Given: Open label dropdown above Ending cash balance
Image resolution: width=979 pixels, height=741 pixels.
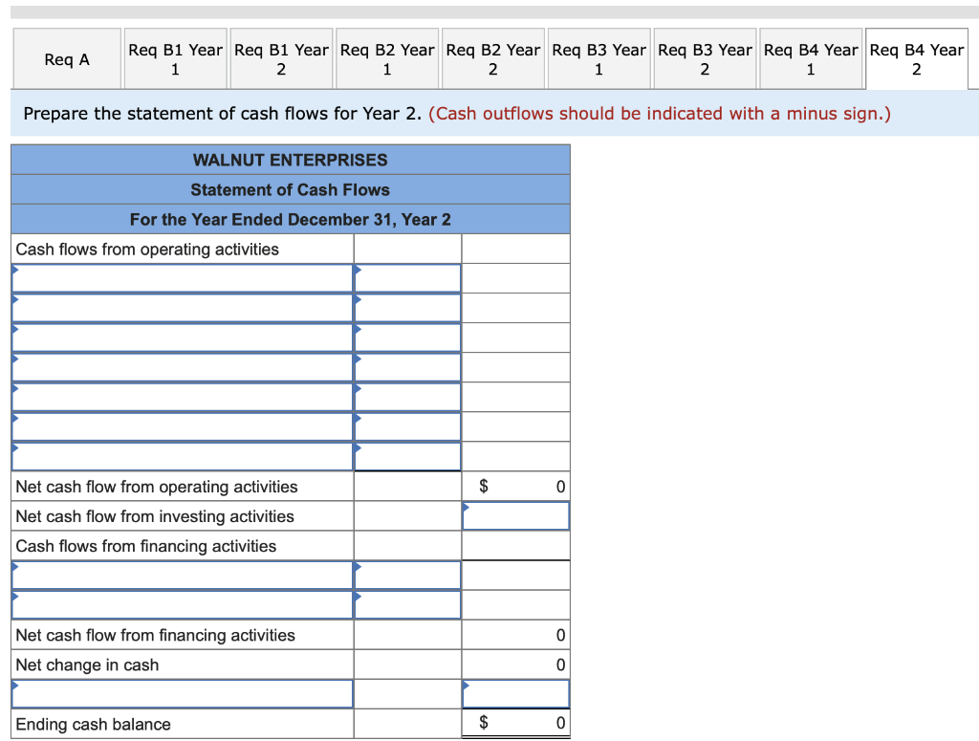Looking at the screenshot, I should pos(182,693).
